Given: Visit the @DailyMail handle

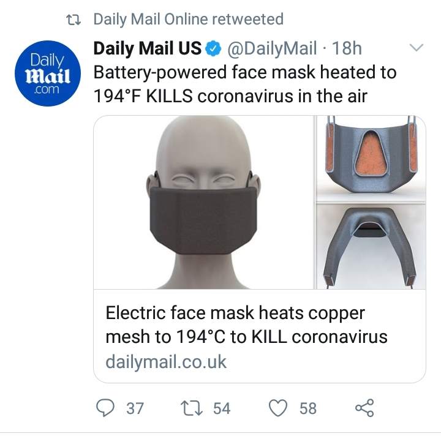Looking at the screenshot, I should (x=272, y=48).
